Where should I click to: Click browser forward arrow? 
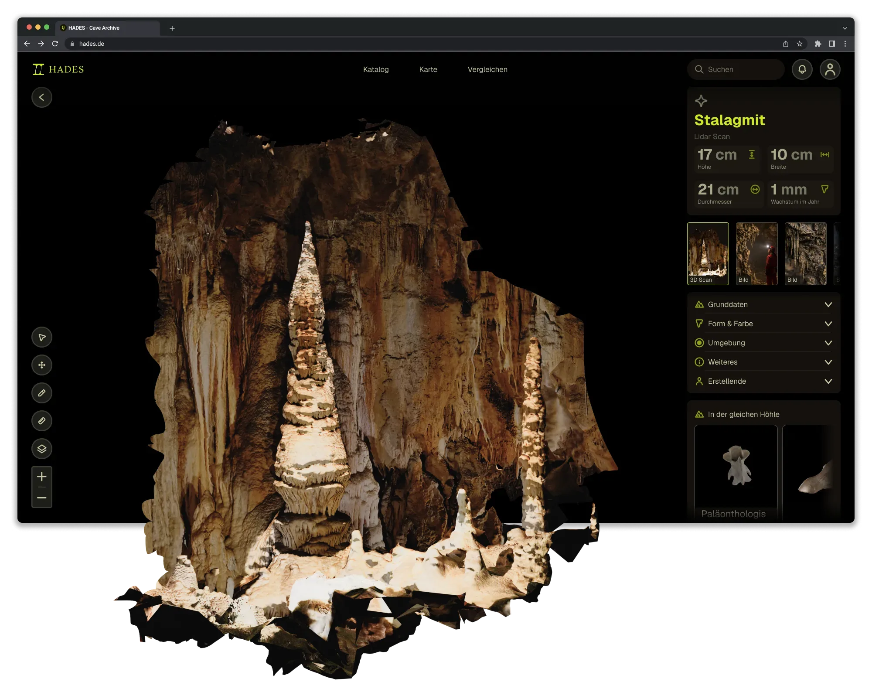(41, 44)
